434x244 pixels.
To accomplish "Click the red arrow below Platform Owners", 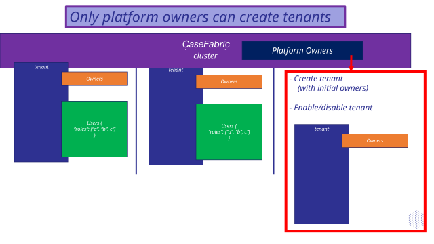I will 351,63.
